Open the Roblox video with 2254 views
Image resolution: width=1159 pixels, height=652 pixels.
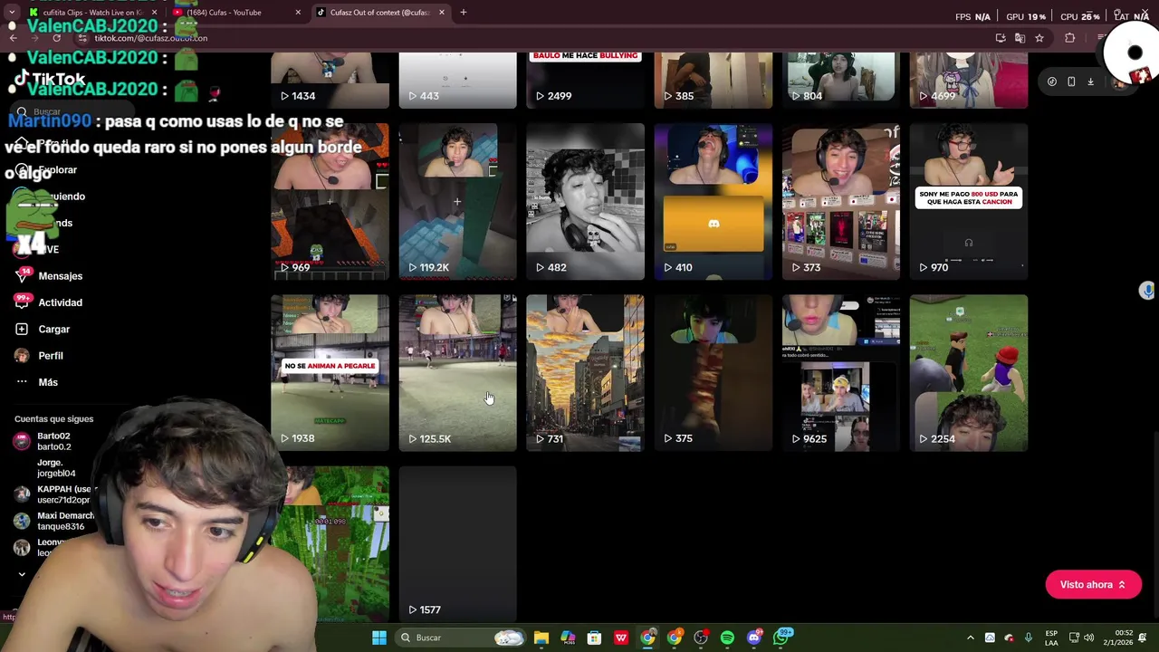pyautogui.click(x=969, y=372)
